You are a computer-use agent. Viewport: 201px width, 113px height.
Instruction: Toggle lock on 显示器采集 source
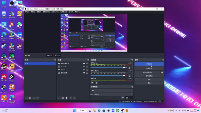87,73
